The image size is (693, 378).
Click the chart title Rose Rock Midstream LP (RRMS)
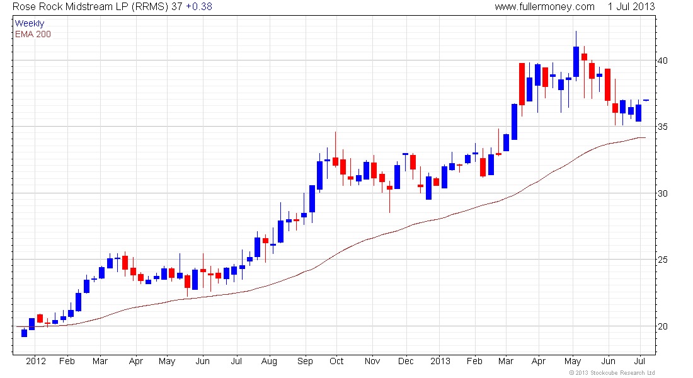90,7
